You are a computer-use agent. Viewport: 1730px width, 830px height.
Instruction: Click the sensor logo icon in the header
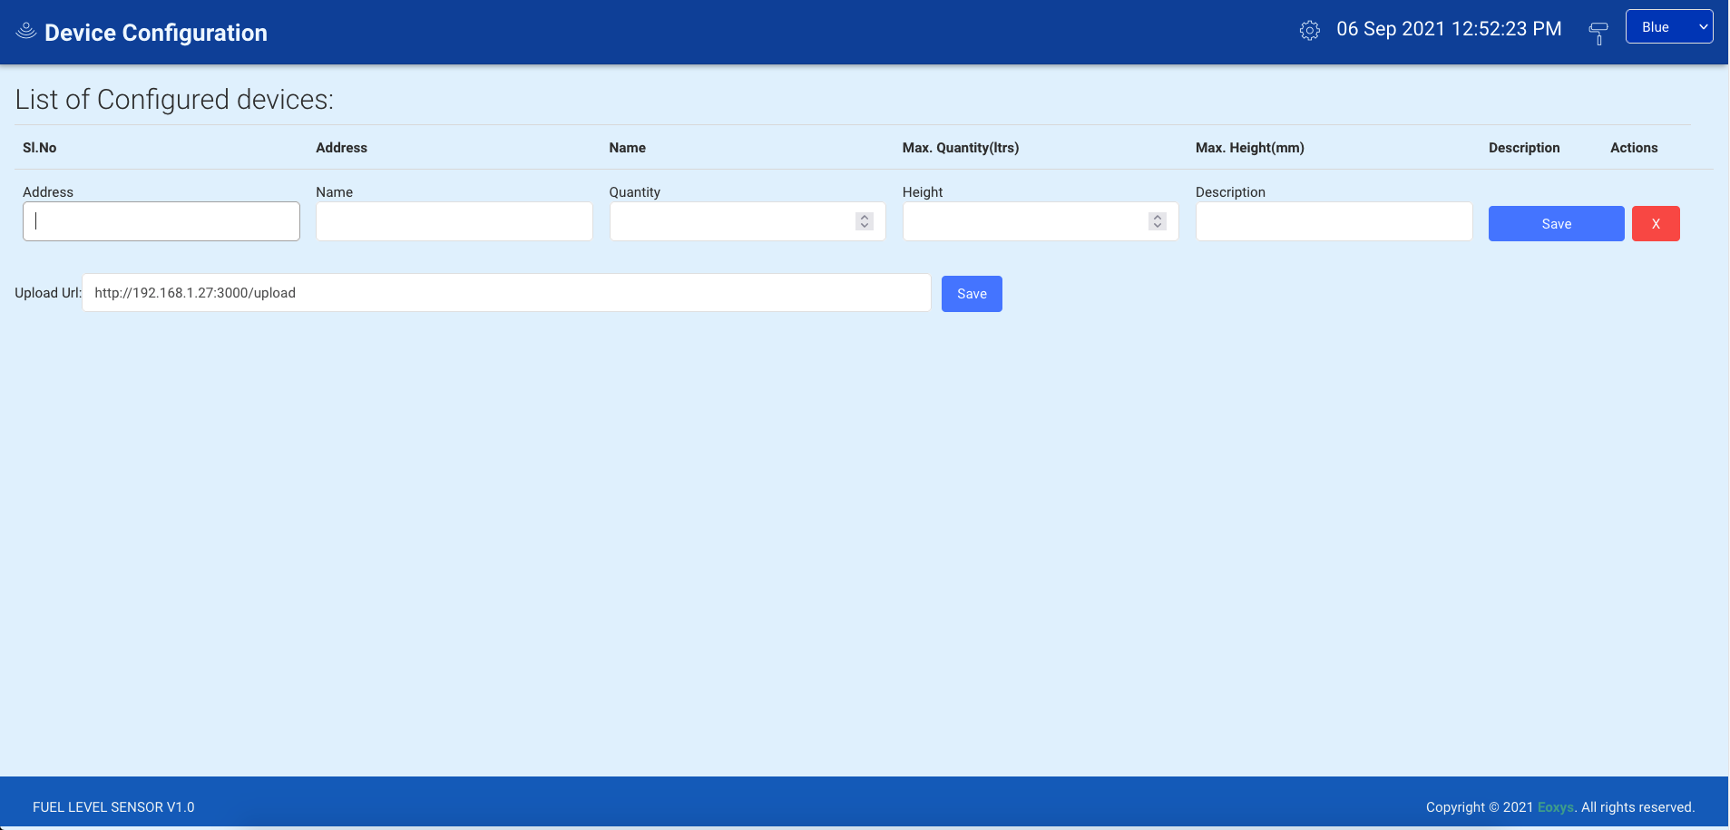[x=26, y=32]
